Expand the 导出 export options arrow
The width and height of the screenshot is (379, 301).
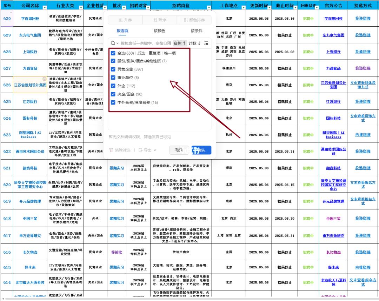pyautogui.click(x=155, y=150)
